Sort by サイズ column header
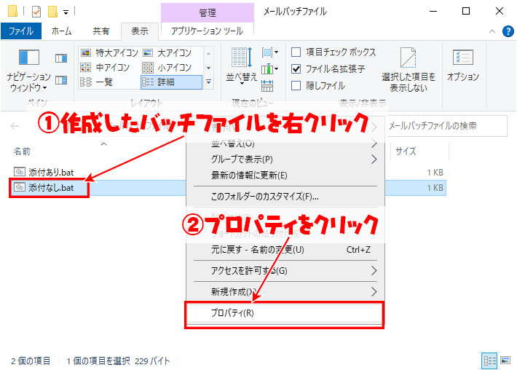Viewport: 517px width, 370px height. tap(406, 151)
